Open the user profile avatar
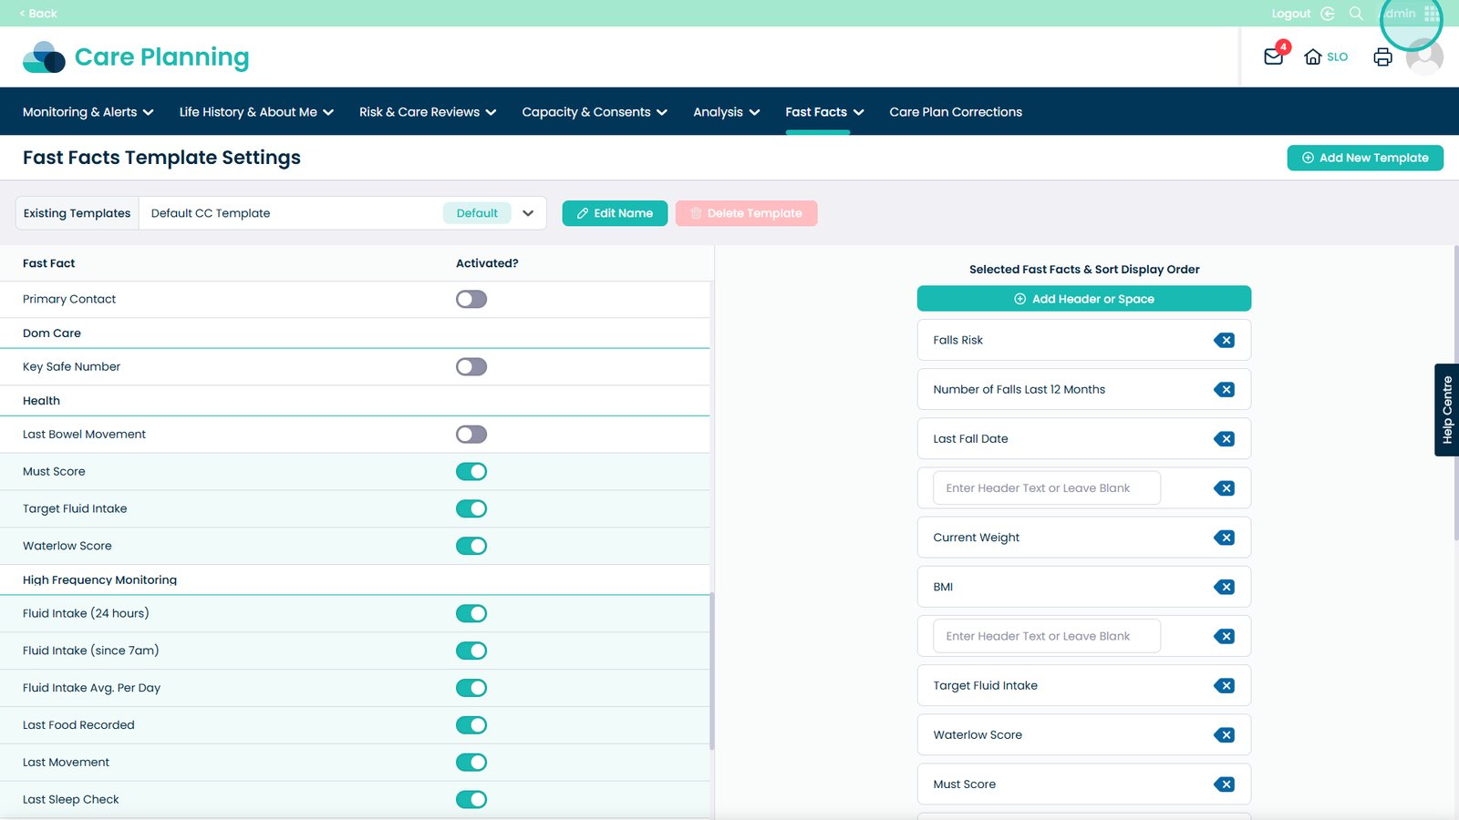The width and height of the screenshot is (1459, 820). point(1423,57)
